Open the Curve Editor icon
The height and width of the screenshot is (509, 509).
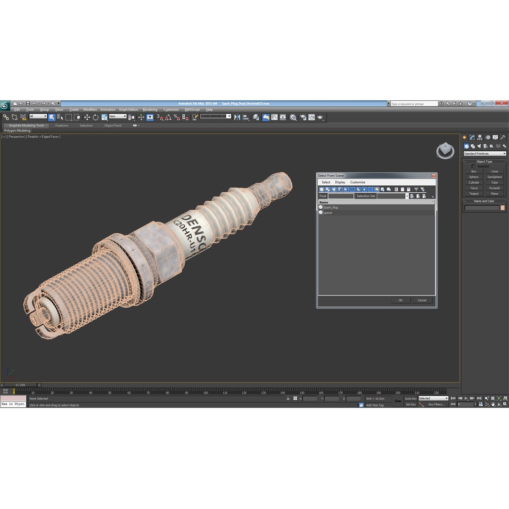click(275, 117)
